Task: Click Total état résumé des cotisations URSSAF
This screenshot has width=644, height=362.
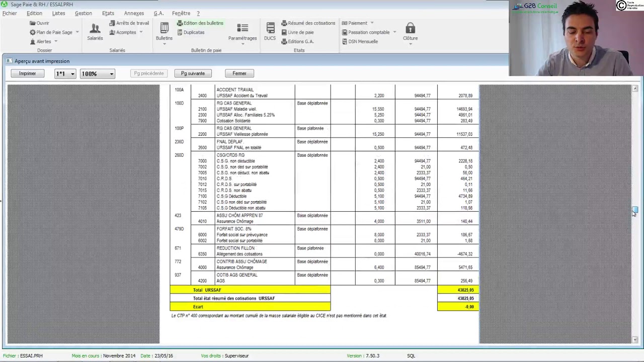Action: click(x=234, y=299)
